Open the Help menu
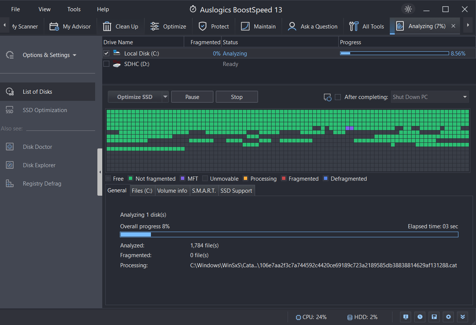Image resolution: width=476 pixels, height=325 pixels. click(103, 9)
